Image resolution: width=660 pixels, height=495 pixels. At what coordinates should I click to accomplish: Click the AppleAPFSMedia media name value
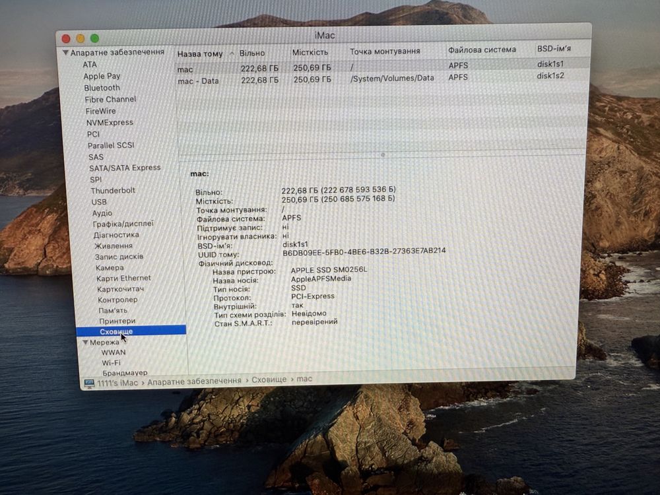pyautogui.click(x=321, y=279)
